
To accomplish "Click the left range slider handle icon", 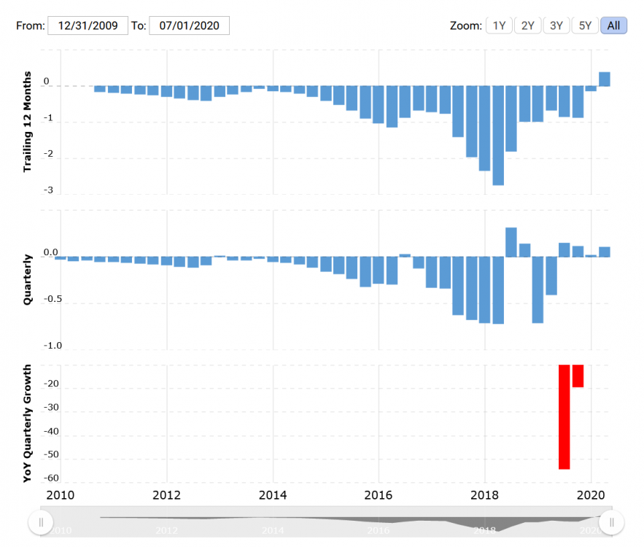I will [41, 523].
